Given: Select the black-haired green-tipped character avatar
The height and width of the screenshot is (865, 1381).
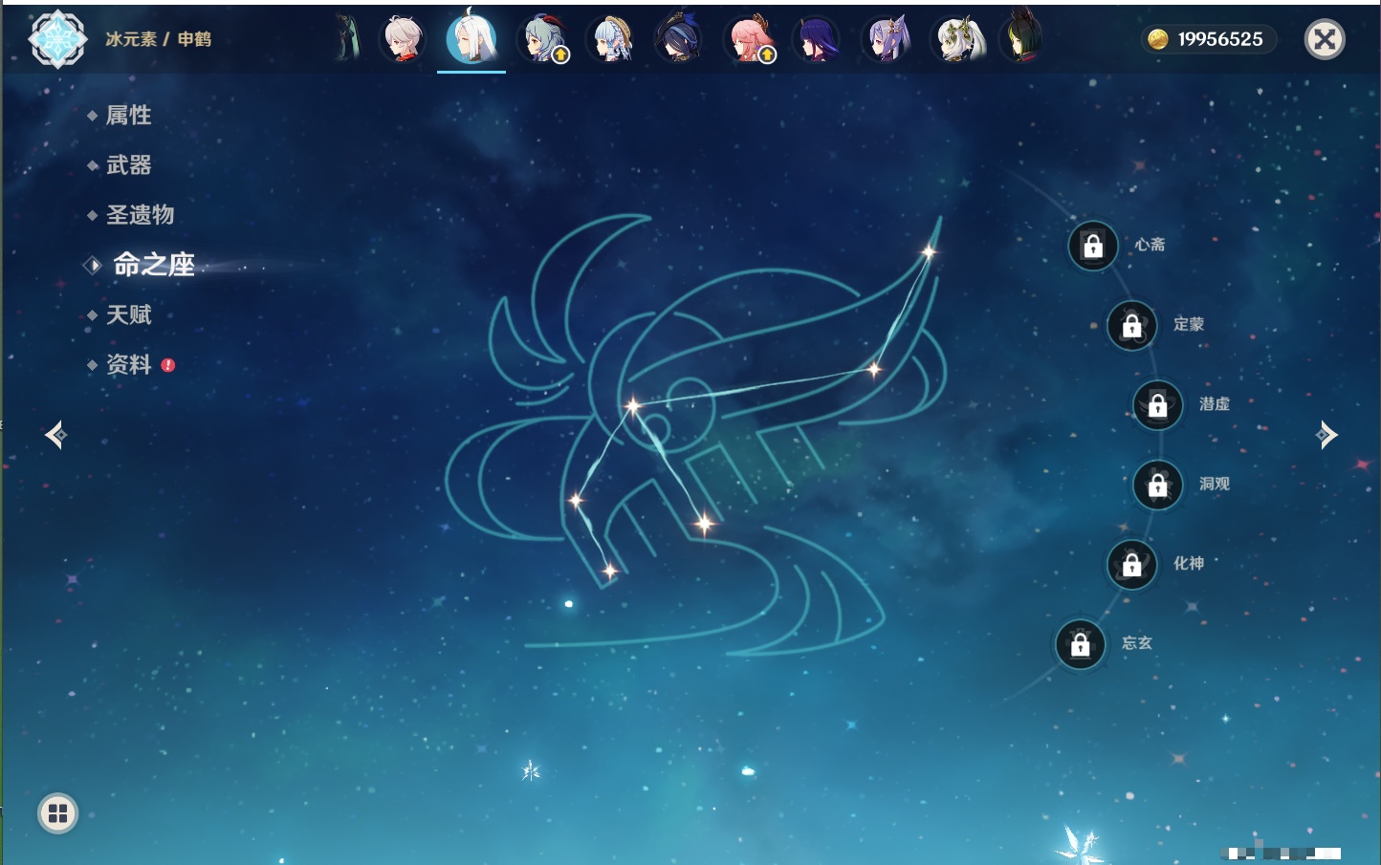Looking at the screenshot, I should click(x=1022, y=38).
